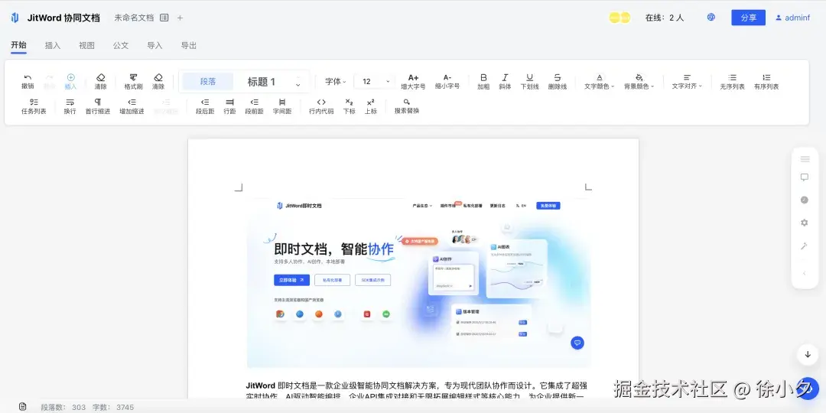Click the 字数: 3745 word count
This screenshot has height=413, width=826.
pyautogui.click(x=113, y=407)
